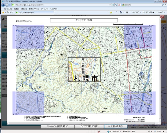Expand the zoom level dropdown arrow
Screen dimensions: 167x133
[164, 131]
